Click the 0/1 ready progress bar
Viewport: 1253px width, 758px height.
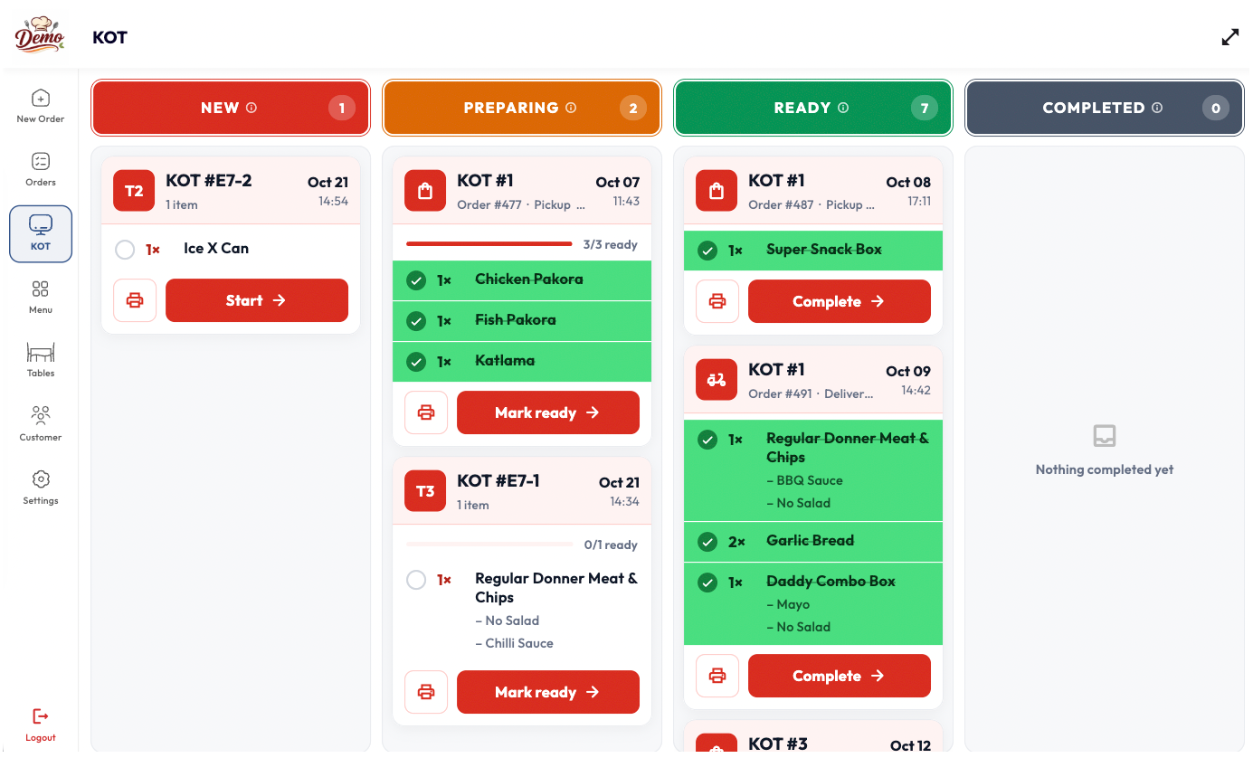(x=489, y=545)
